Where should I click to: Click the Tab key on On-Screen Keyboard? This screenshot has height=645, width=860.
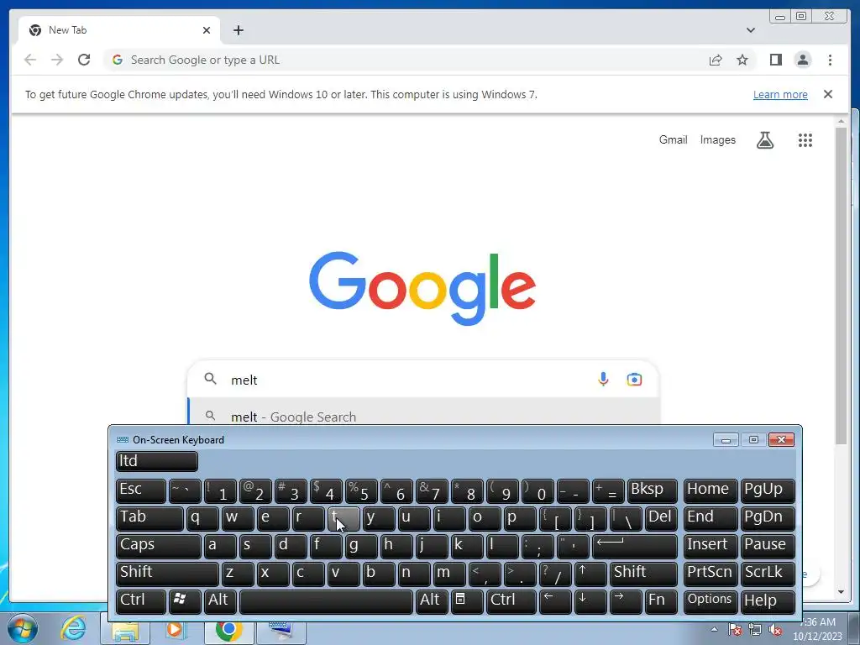149,519
